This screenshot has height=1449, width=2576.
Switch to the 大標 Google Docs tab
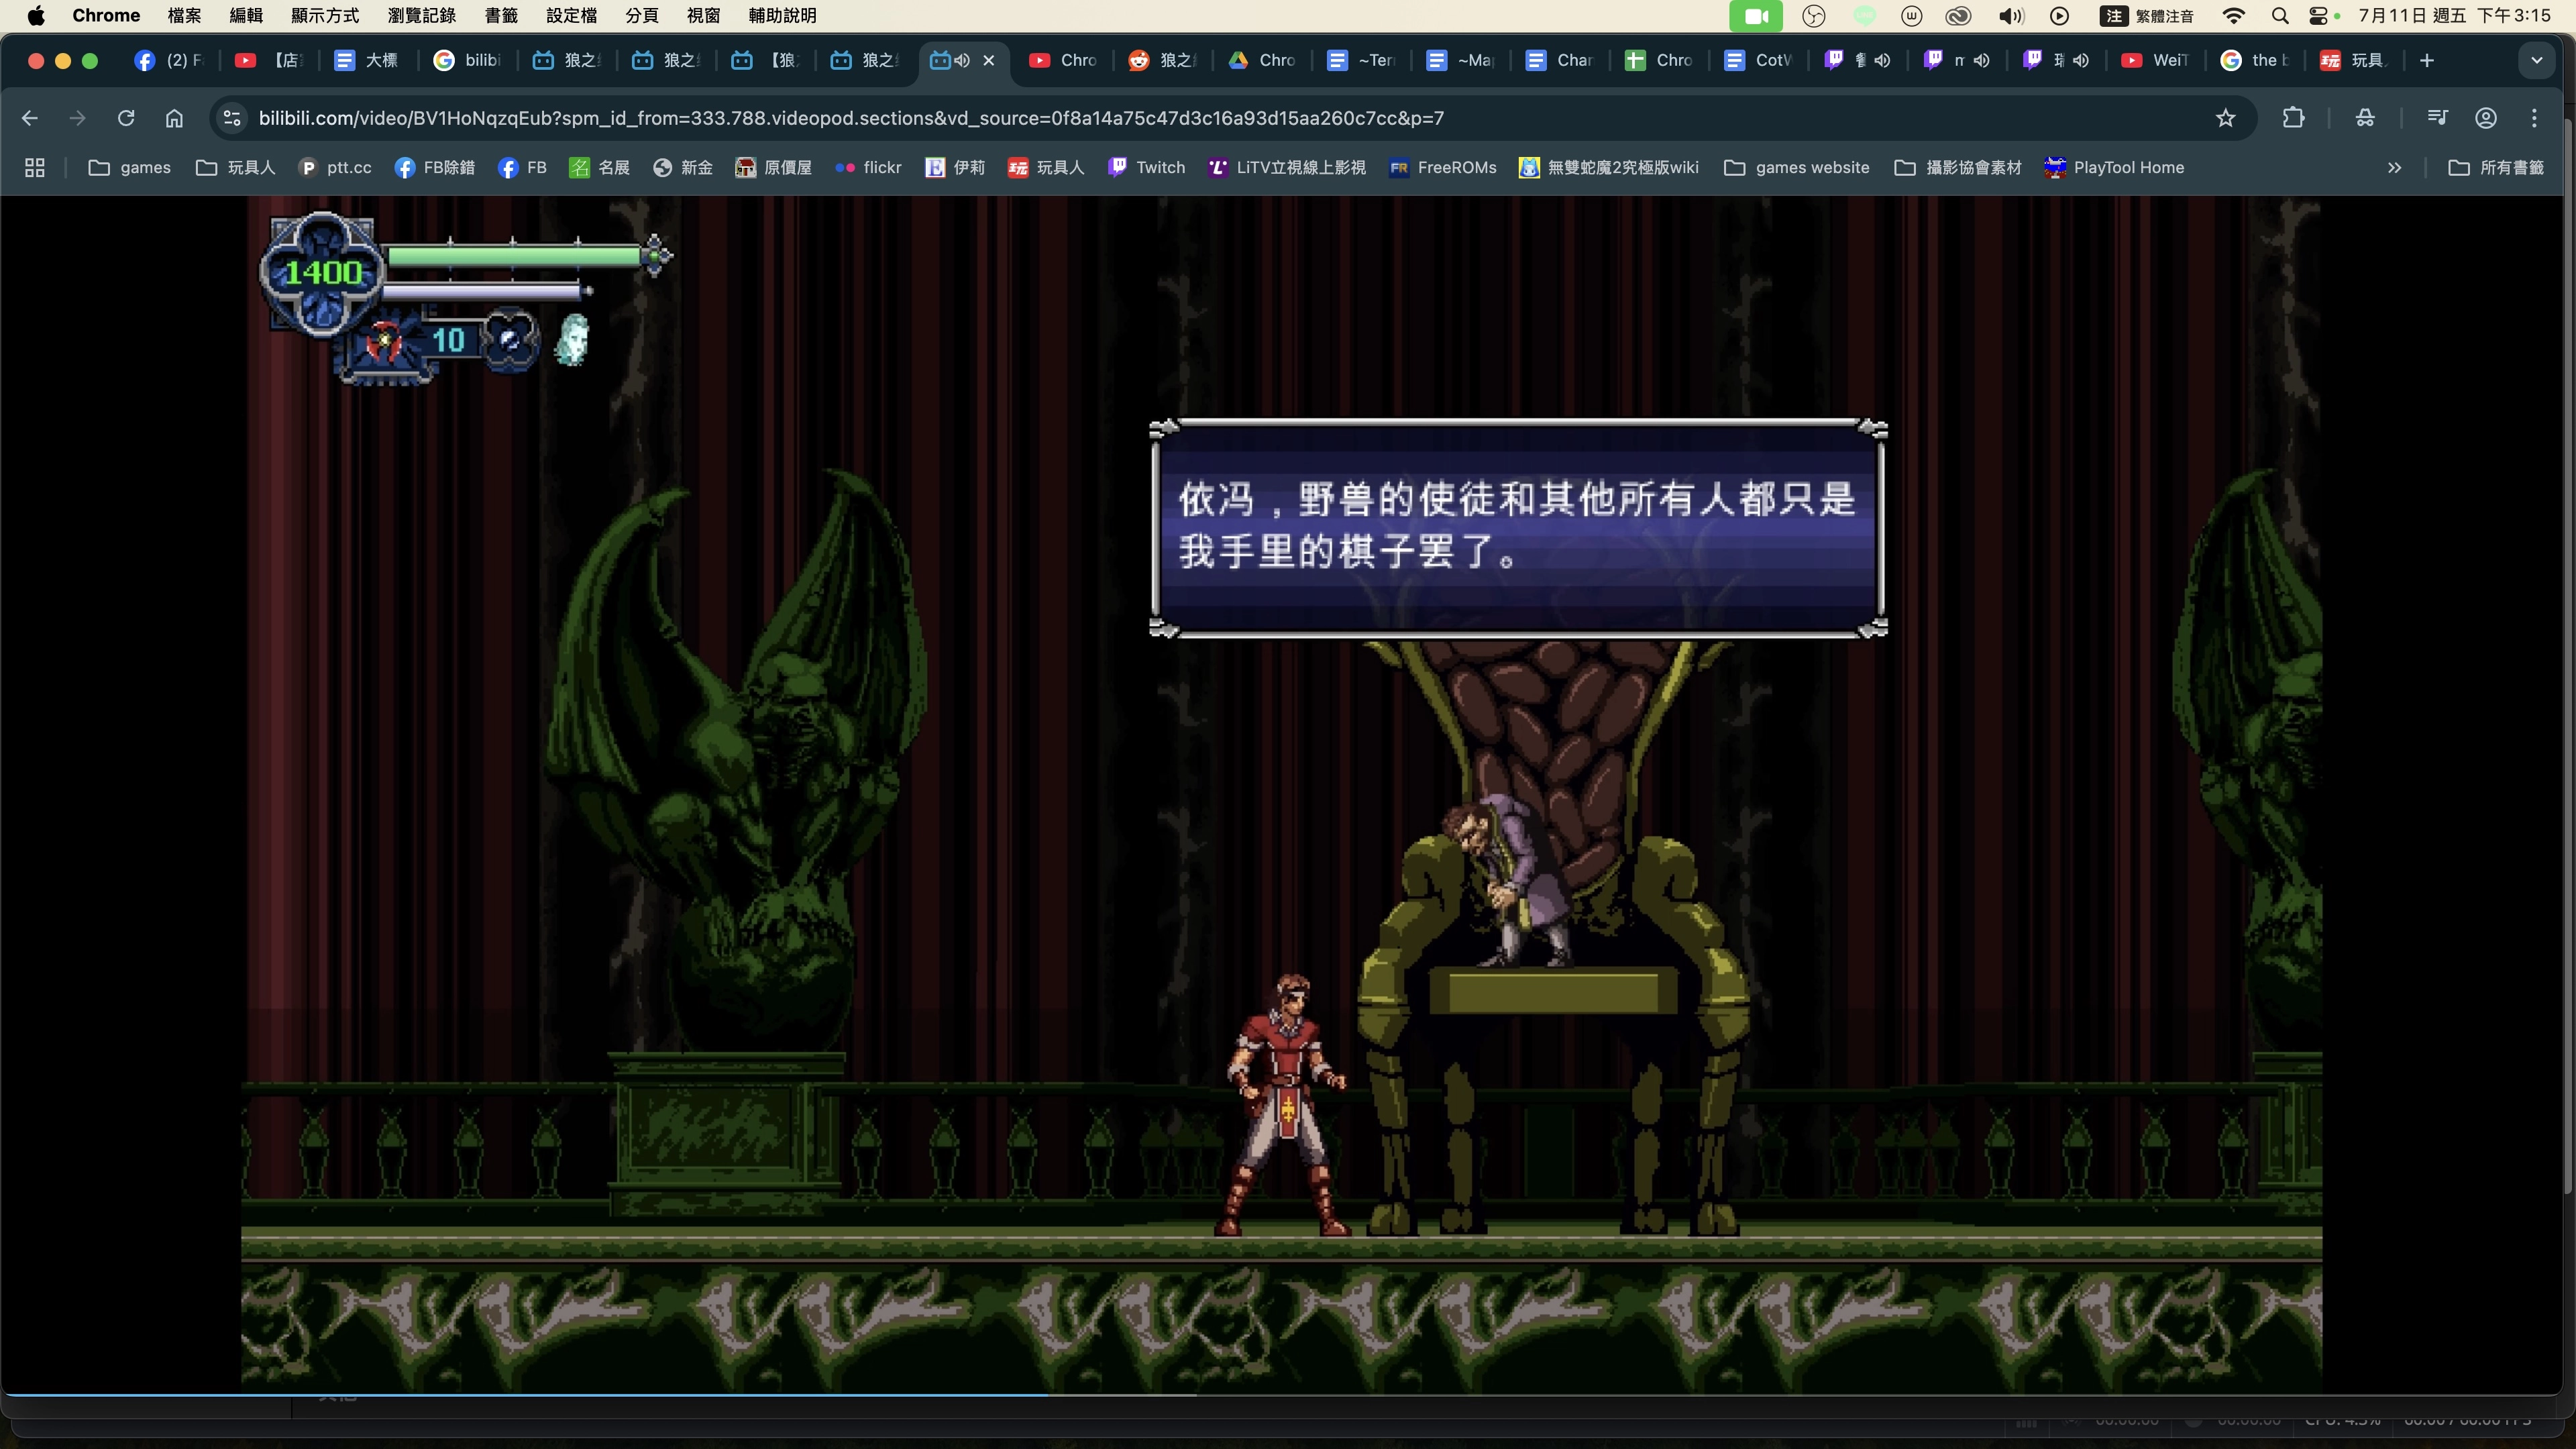[367, 60]
